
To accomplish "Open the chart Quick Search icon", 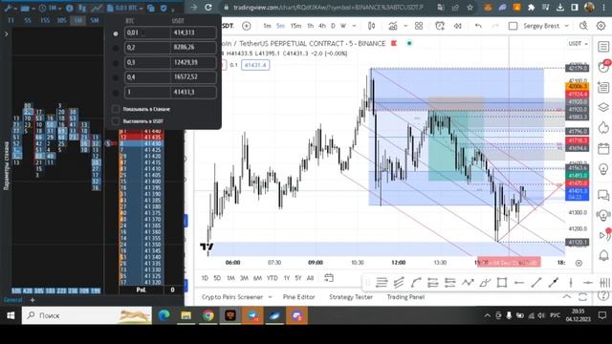I will (583, 26).
